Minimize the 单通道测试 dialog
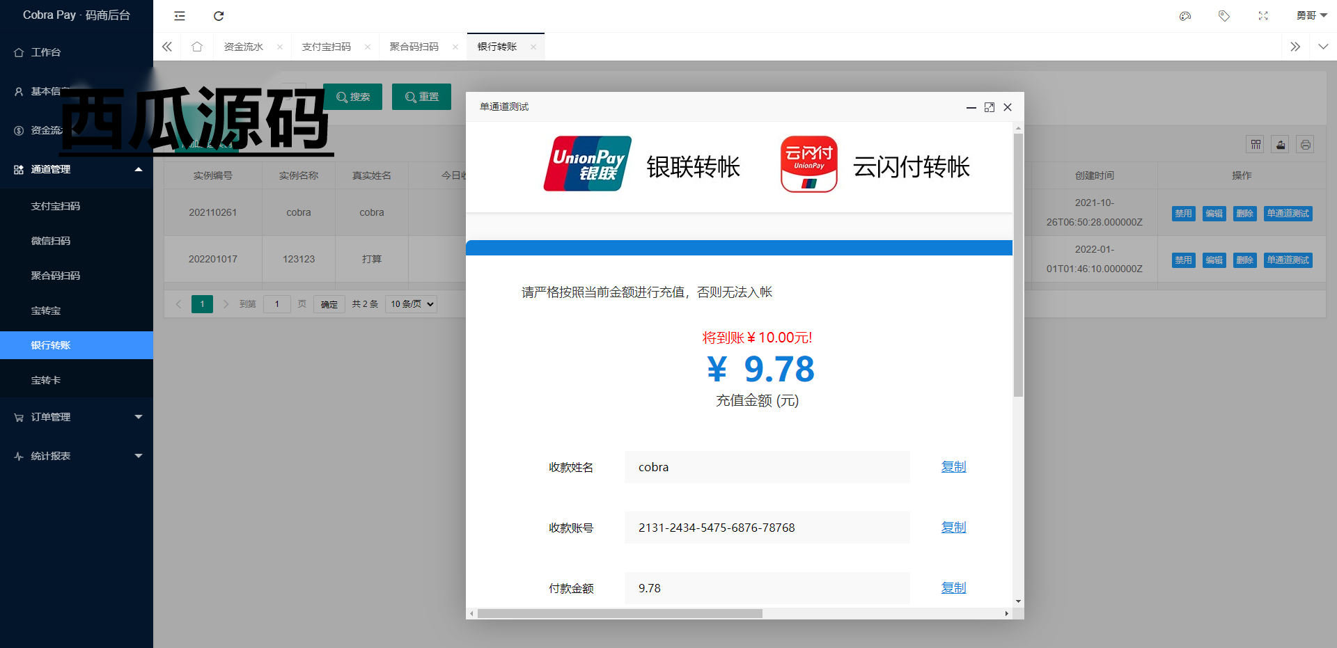This screenshot has width=1337, height=648. click(x=971, y=107)
